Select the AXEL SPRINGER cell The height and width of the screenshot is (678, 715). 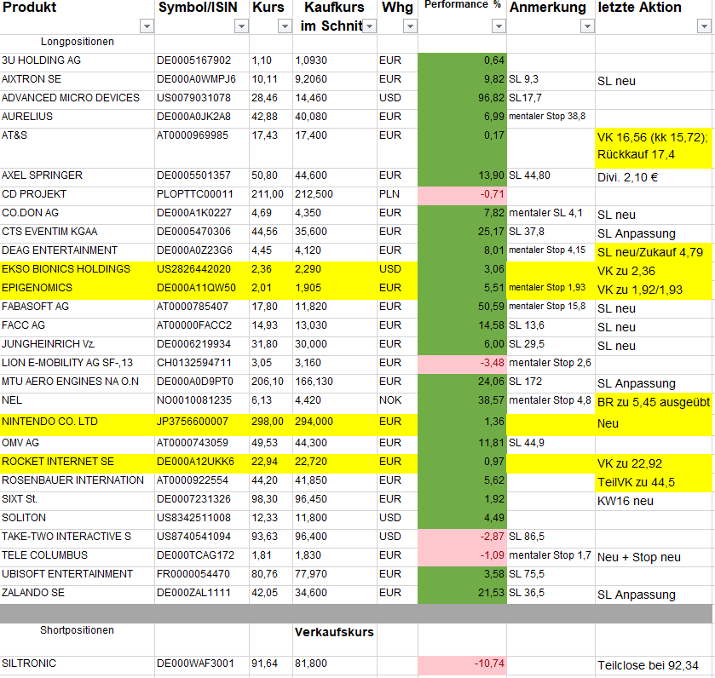click(x=77, y=177)
